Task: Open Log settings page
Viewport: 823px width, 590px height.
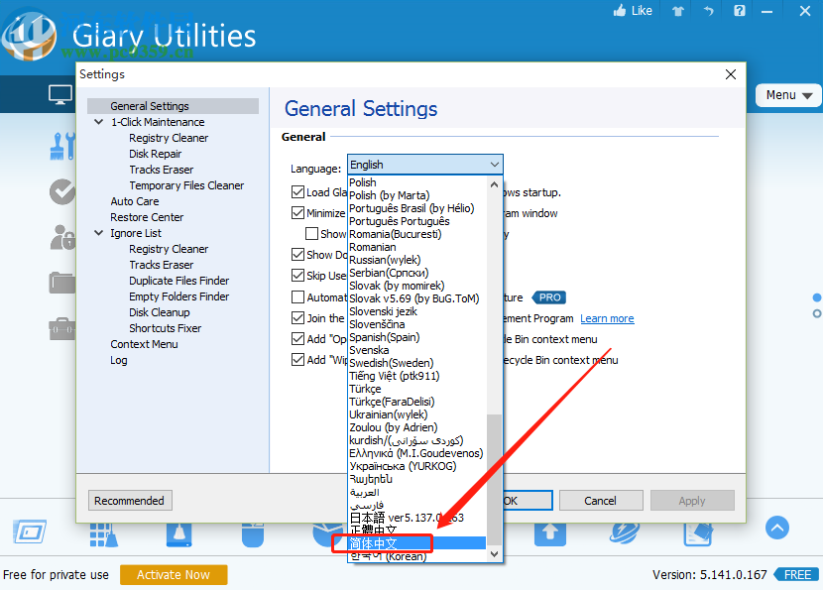Action: (119, 360)
